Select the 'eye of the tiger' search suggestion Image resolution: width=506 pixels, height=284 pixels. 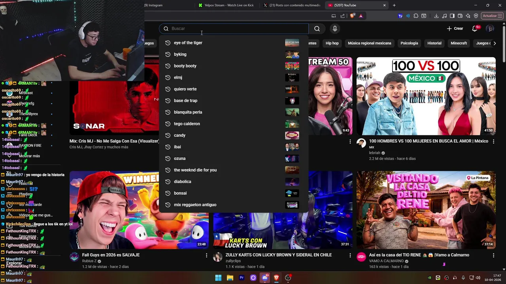coord(234,43)
